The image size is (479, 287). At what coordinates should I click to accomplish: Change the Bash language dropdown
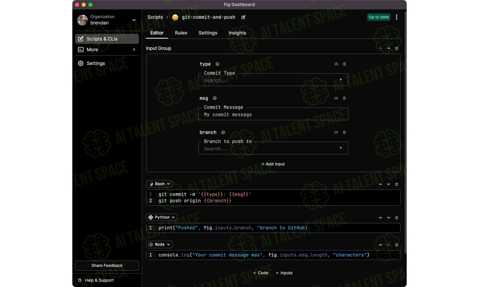click(x=159, y=184)
